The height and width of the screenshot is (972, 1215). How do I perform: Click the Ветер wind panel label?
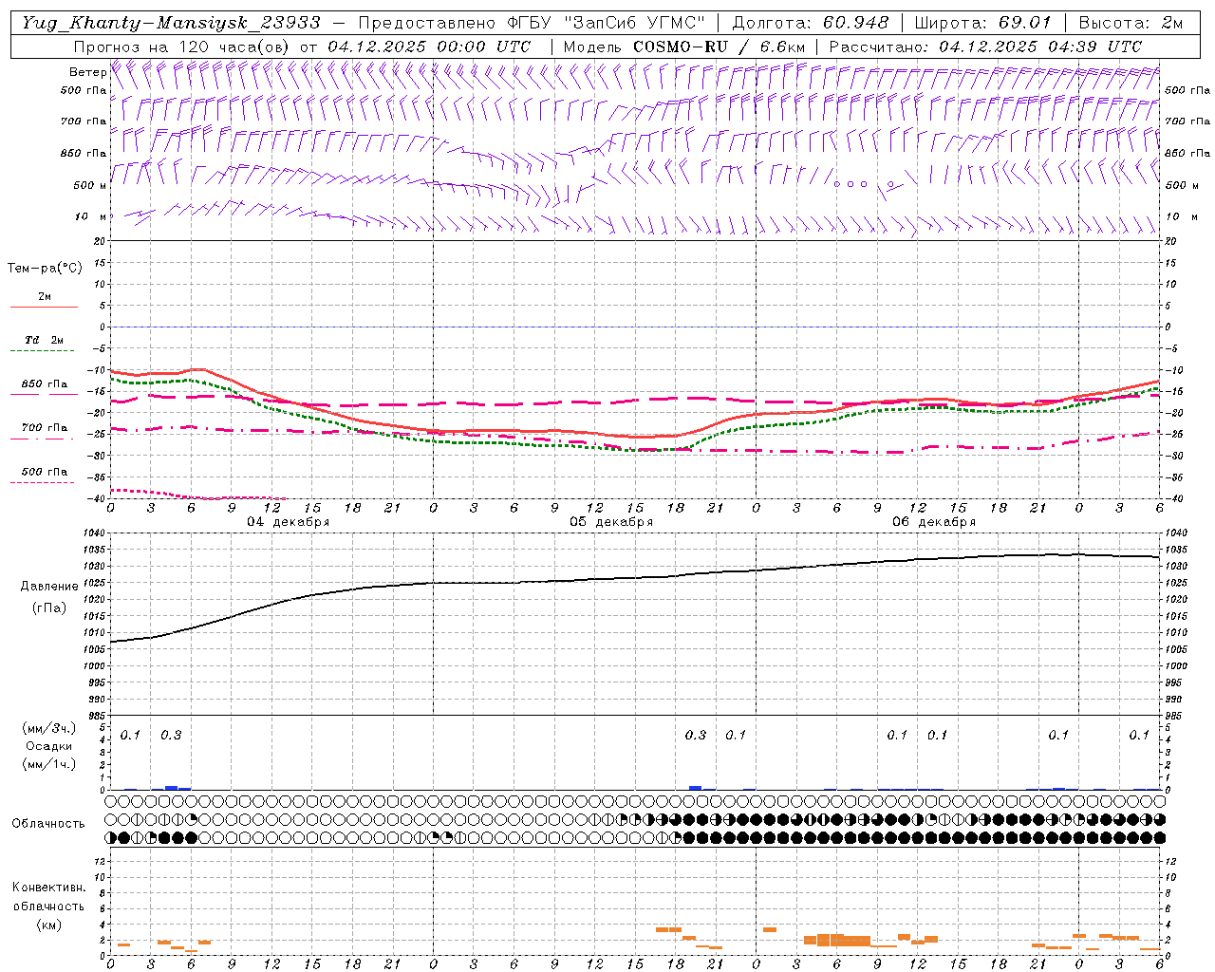pos(87,72)
